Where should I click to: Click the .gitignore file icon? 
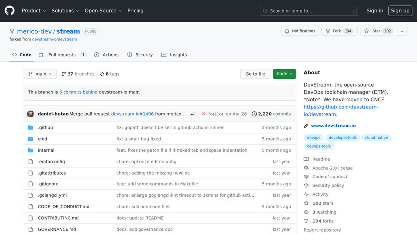[31, 184]
